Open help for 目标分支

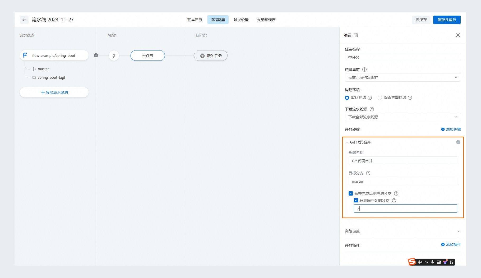click(368, 173)
